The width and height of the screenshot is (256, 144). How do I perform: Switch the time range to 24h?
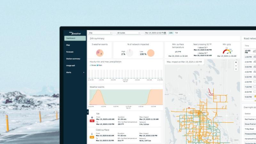(x=171, y=33)
